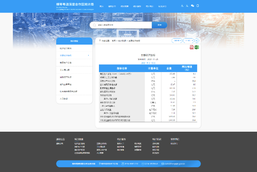Click the mobile phone version icon
257x172 pixels.
click(x=197, y=6)
